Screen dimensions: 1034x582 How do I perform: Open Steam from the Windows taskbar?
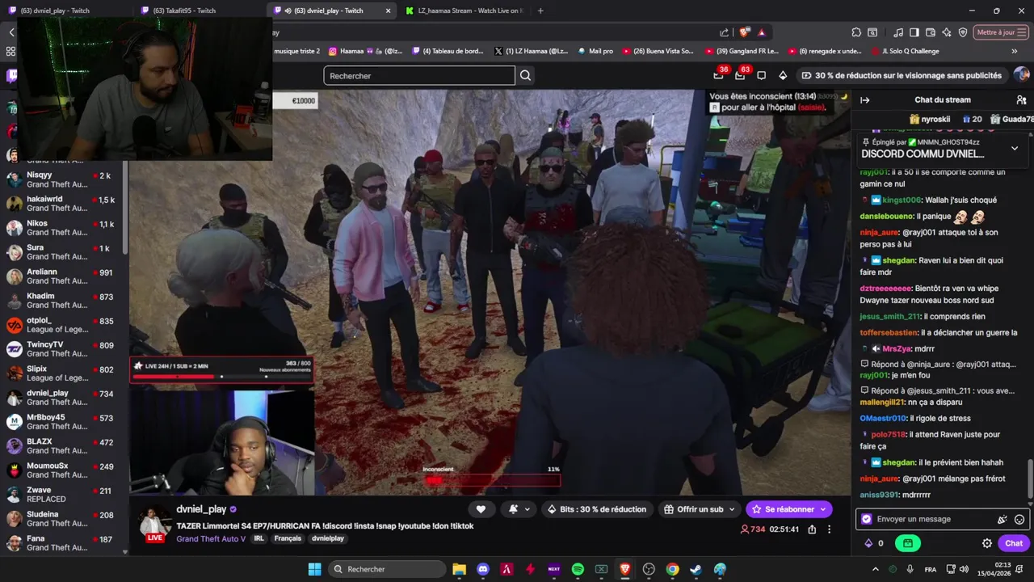pos(696,569)
